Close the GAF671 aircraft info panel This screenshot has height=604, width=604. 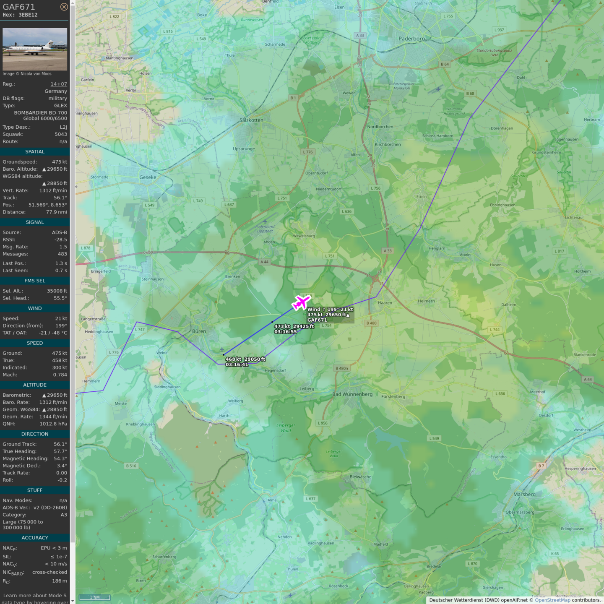64,7
